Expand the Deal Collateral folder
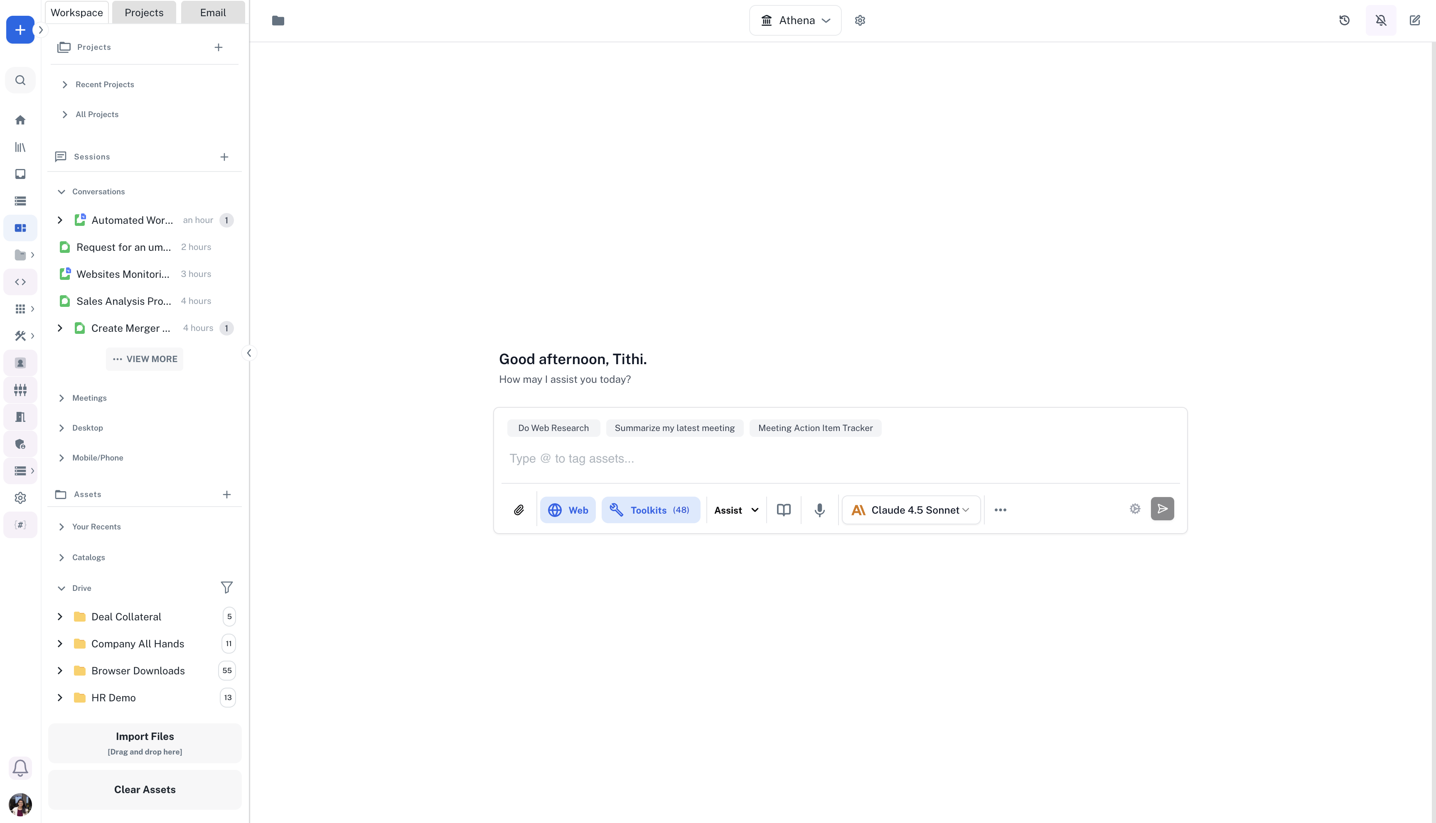Image resolution: width=1436 pixels, height=823 pixels. [60, 617]
